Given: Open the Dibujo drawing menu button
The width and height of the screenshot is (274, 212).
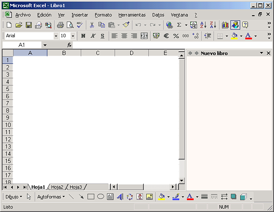Looking at the screenshot, I should [14, 197].
